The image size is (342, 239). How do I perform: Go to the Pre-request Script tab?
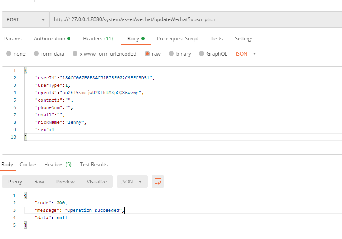tap(177, 39)
